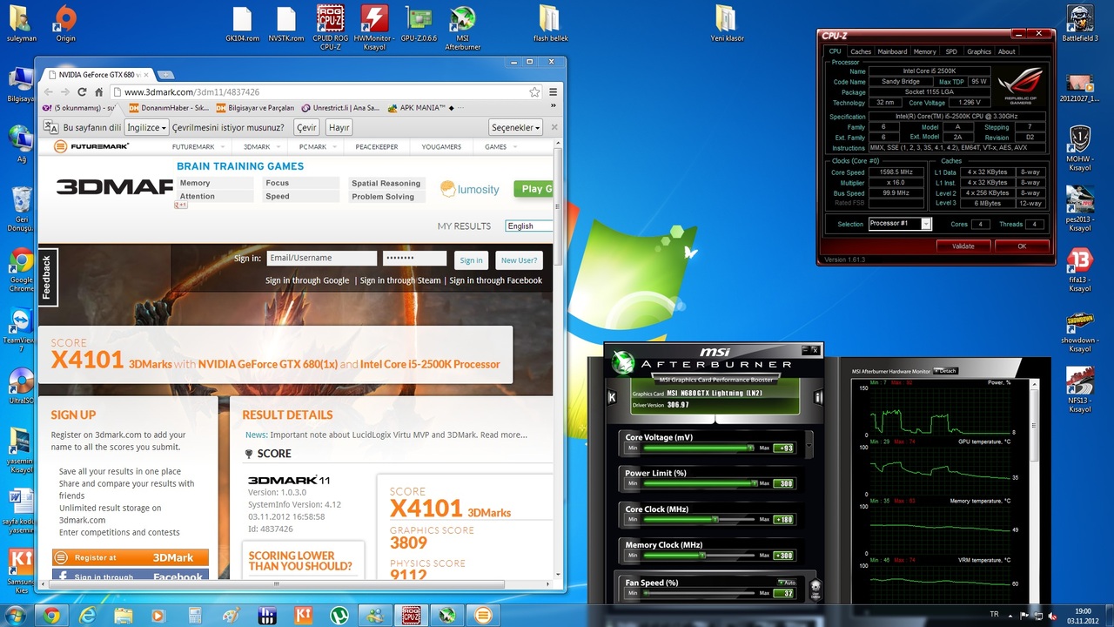Click the Çevir translate button
Image resolution: width=1114 pixels, height=627 pixels.
point(306,127)
